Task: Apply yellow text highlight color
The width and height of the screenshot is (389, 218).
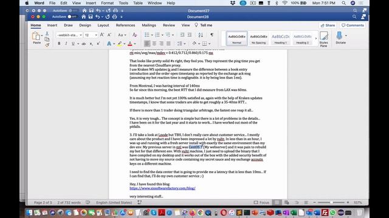Action: pyautogui.click(x=120, y=44)
